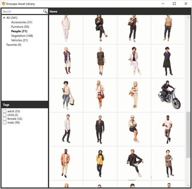Enable the female (32) tag checkbox
Image resolution: width=192 pixels, height=189 pixels.
click(4, 119)
